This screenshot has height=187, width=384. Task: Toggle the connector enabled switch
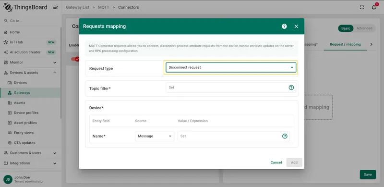pyautogui.click(x=75, y=59)
